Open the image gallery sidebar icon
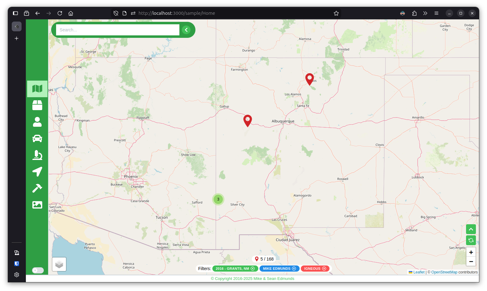This screenshot has width=487, height=291. pyautogui.click(x=37, y=205)
